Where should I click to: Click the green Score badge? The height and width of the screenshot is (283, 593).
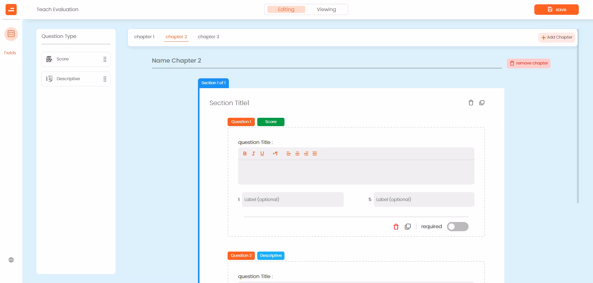271,122
